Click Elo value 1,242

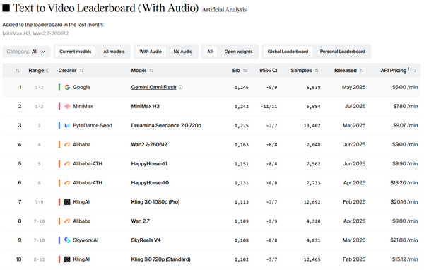(x=242, y=107)
